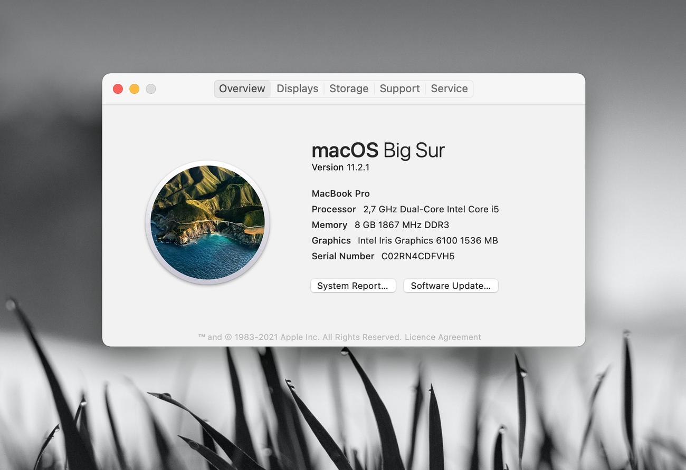The height and width of the screenshot is (470, 686).
Task: Click the Graphics label
Action: click(x=331, y=240)
